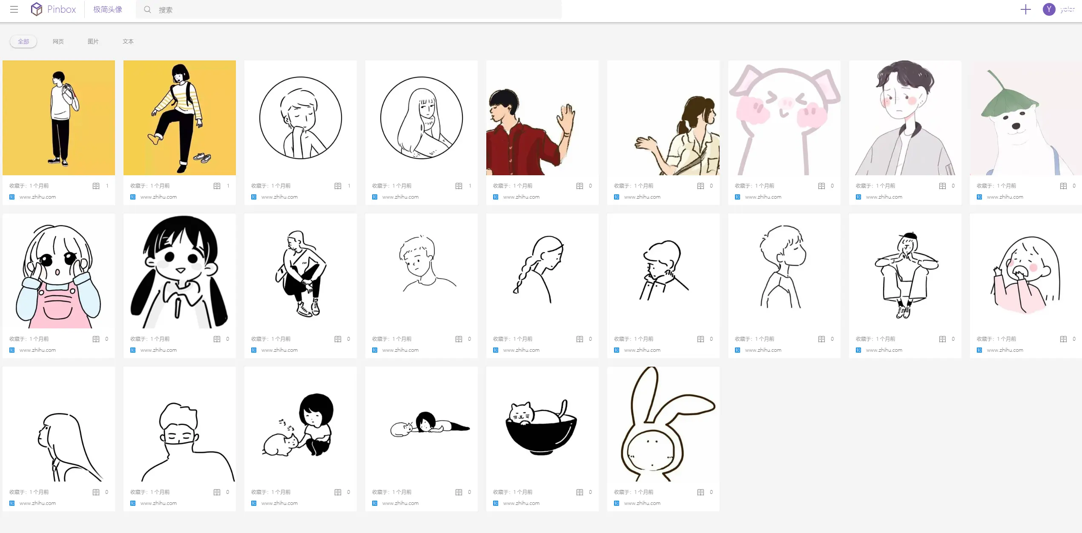Switch to the 图片 filter tab
Image resolution: width=1082 pixels, height=533 pixels.
click(x=93, y=41)
